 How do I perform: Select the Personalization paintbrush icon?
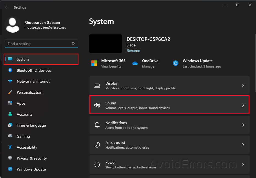tap(10, 92)
